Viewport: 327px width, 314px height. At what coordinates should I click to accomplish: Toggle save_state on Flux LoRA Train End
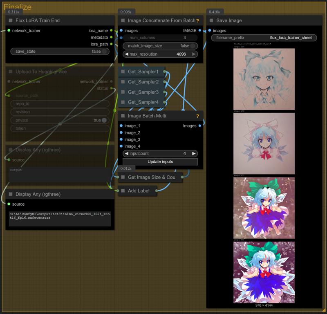[x=60, y=52]
